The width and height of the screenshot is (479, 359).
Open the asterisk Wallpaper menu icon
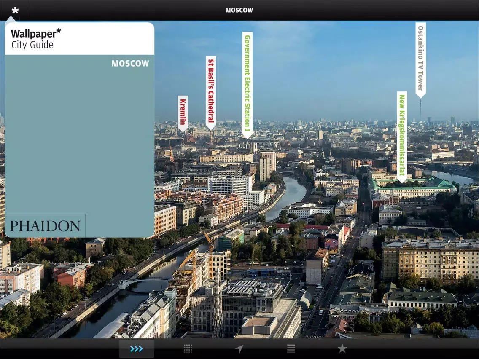pyautogui.click(x=15, y=11)
